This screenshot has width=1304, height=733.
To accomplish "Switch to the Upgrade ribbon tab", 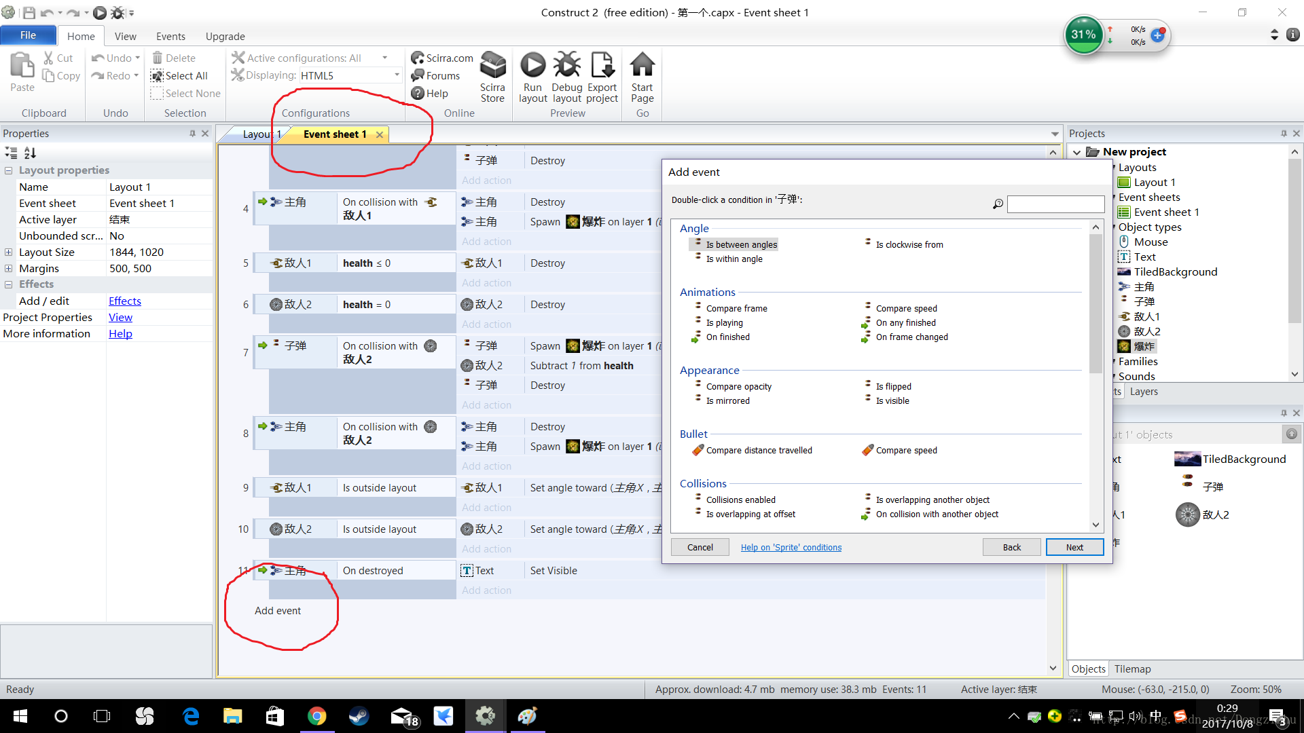I will 225,36.
